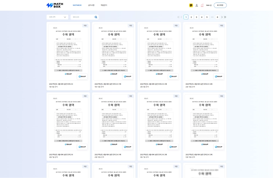The width and height of the screenshot is (273, 178).
Task: Click title text '2027학년도 3월 대비 실전 모의고사 2회'
Action: click(x=153, y=84)
